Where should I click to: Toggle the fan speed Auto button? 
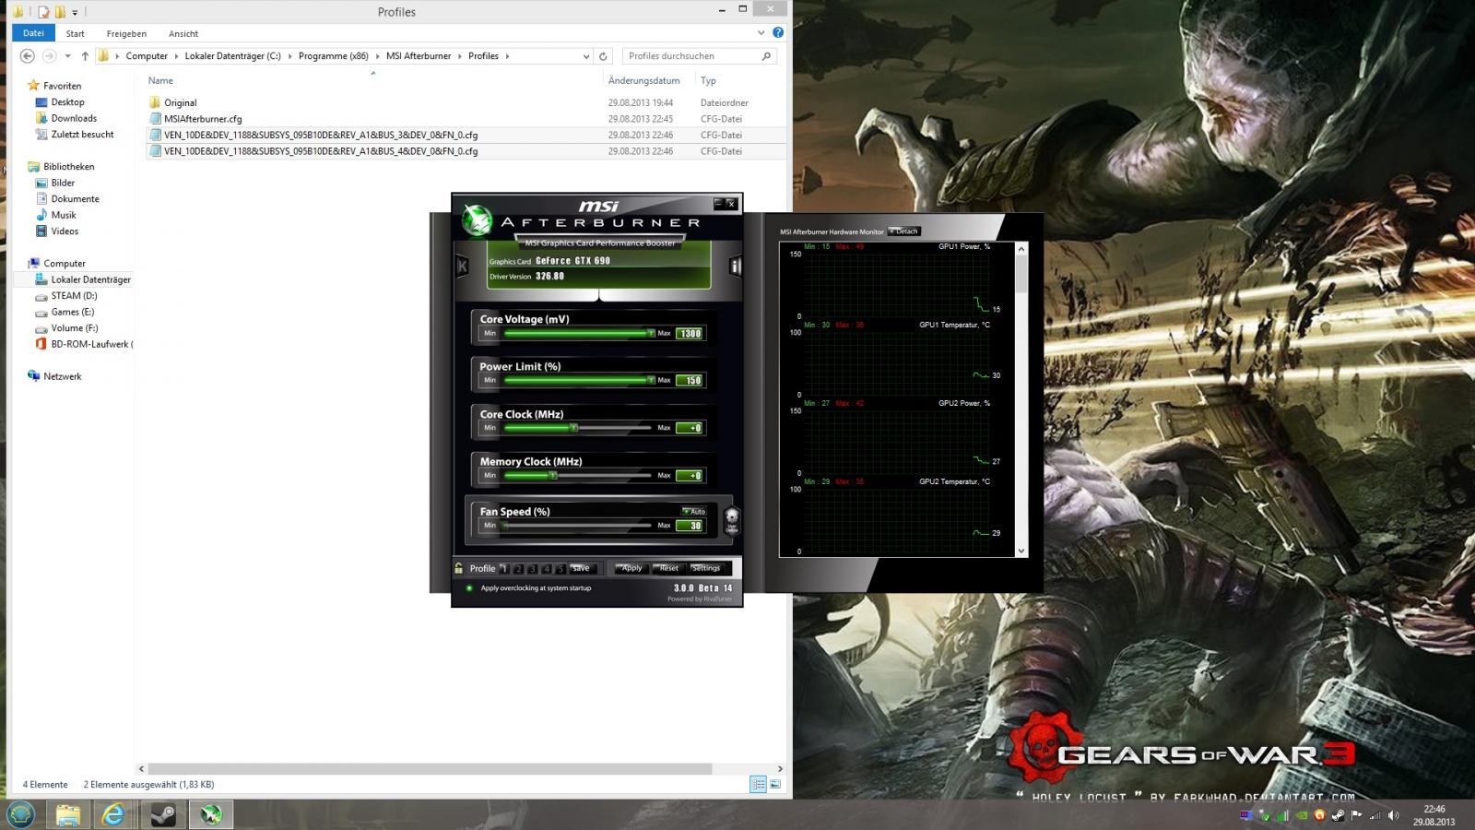coord(694,511)
